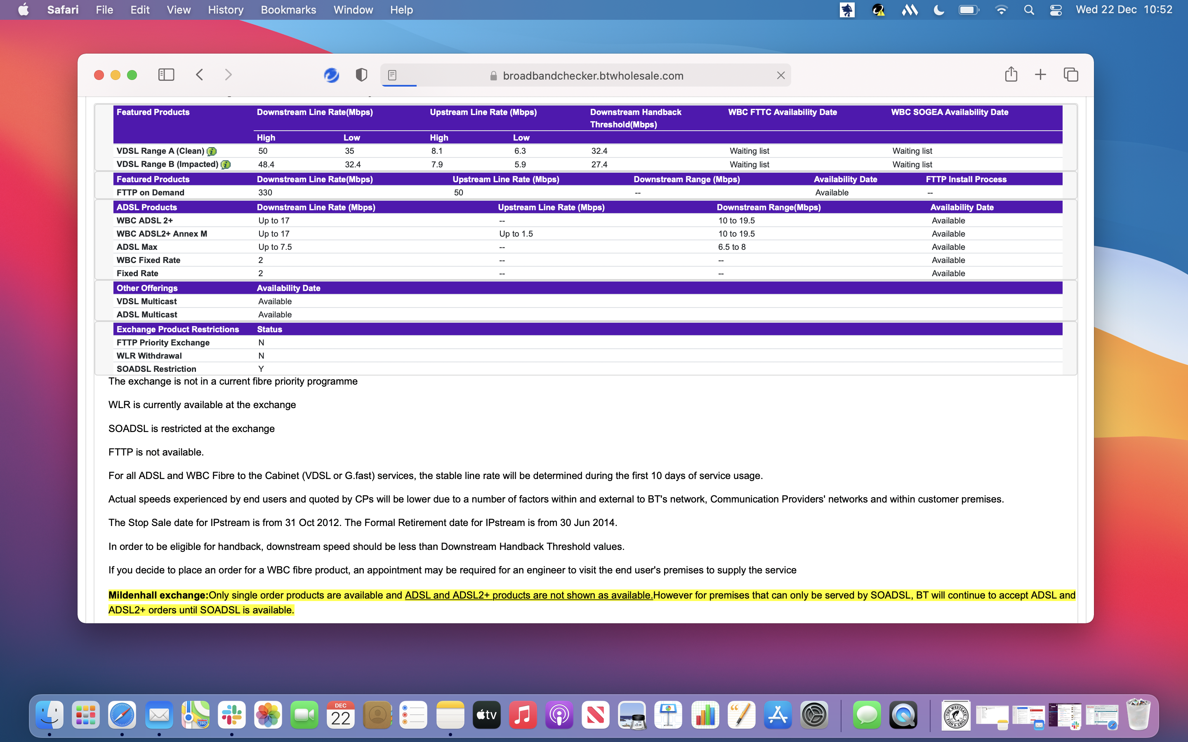1188x742 pixels.
Task: Toggle the Safari sidebar button
Action: tap(166, 75)
